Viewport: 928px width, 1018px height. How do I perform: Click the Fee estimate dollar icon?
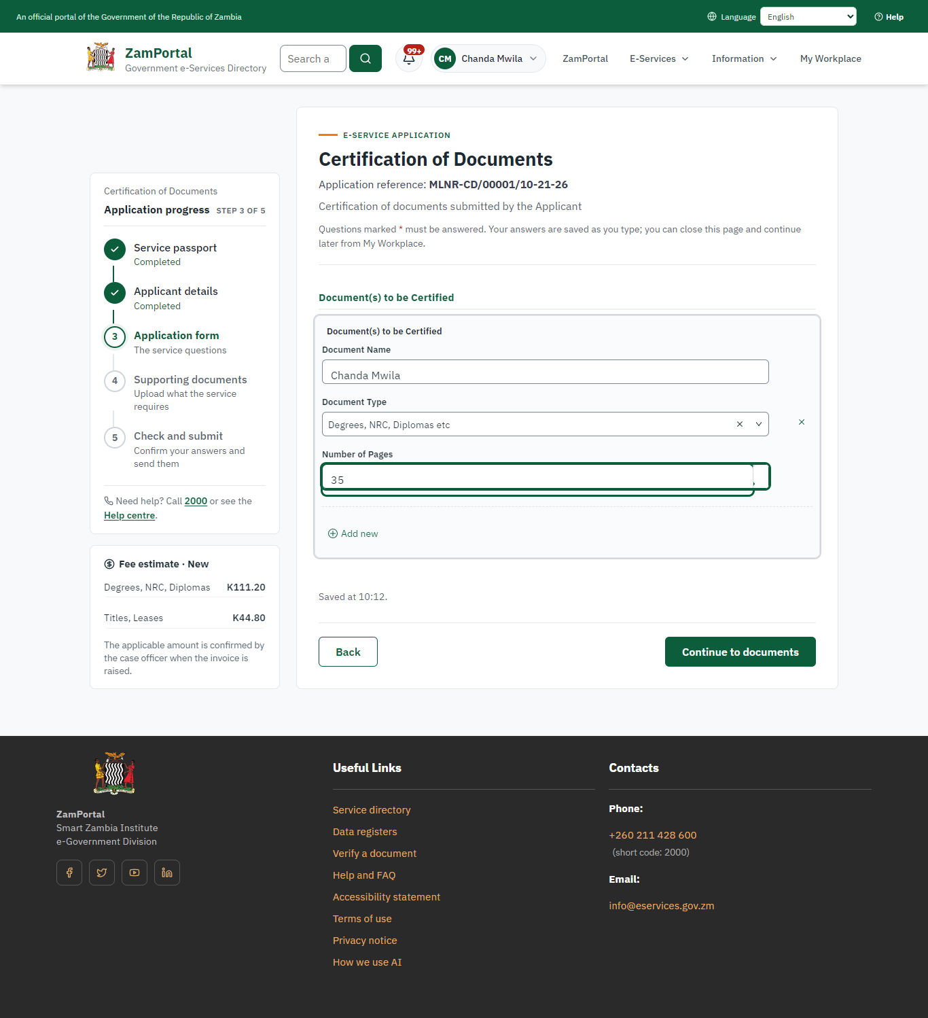[109, 564]
